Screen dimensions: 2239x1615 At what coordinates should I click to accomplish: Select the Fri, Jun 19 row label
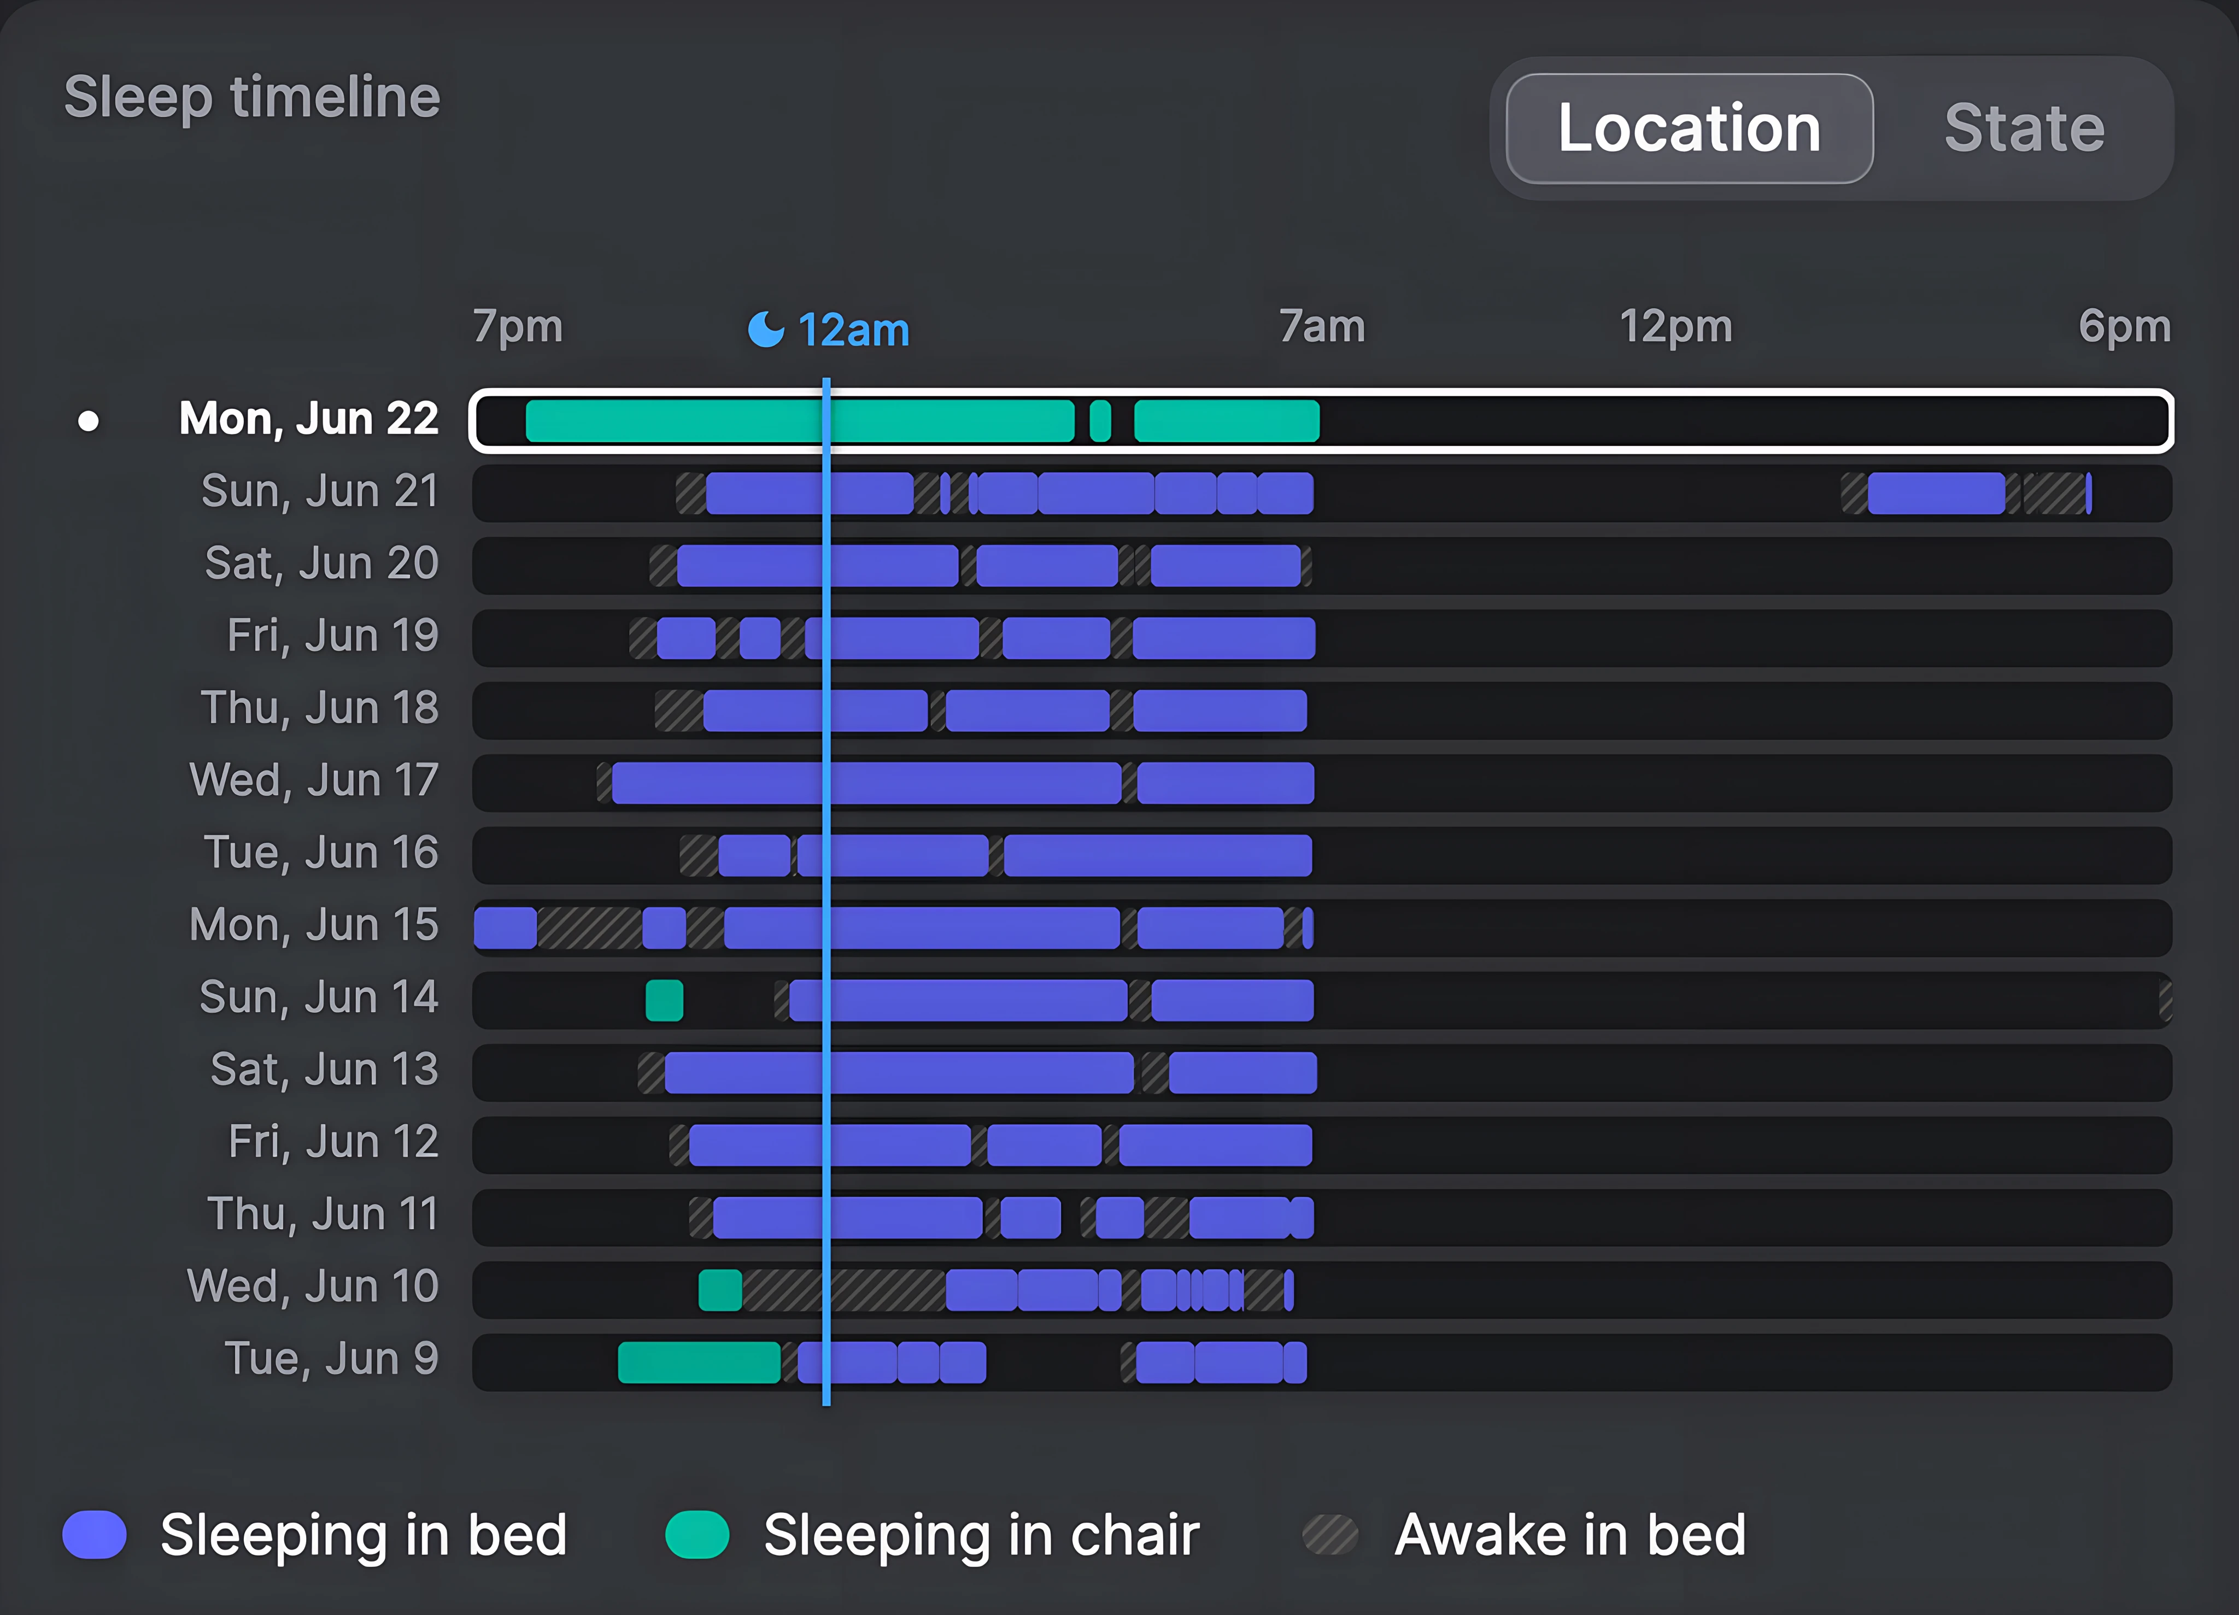point(333,635)
